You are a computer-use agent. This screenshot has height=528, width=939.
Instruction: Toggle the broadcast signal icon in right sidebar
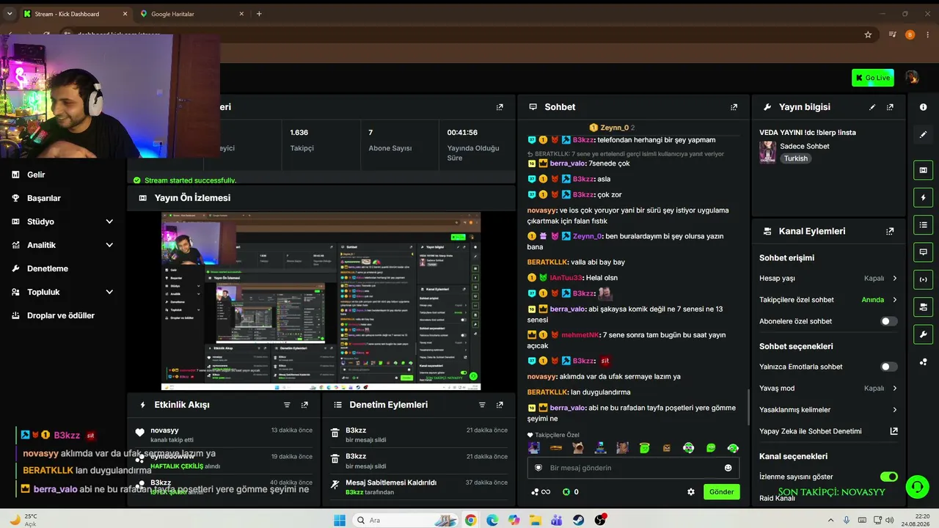923,279
